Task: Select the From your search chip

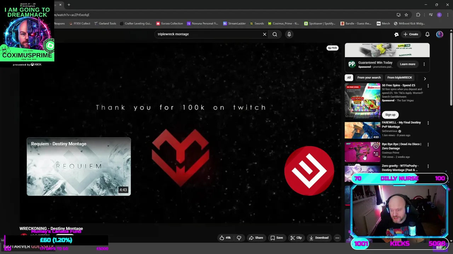Action: point(369,78)
